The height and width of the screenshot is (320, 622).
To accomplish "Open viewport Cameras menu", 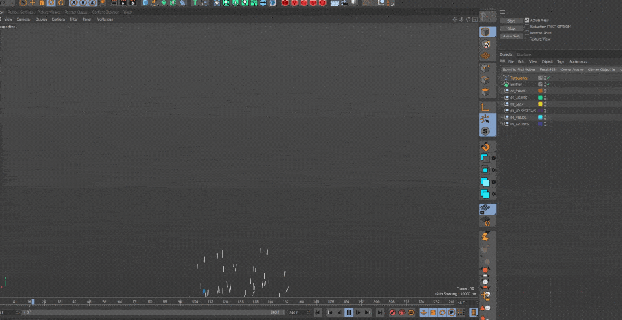I will click(24, 19).
